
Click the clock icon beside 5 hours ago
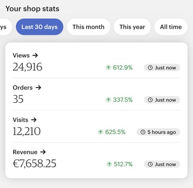(143, 132)
